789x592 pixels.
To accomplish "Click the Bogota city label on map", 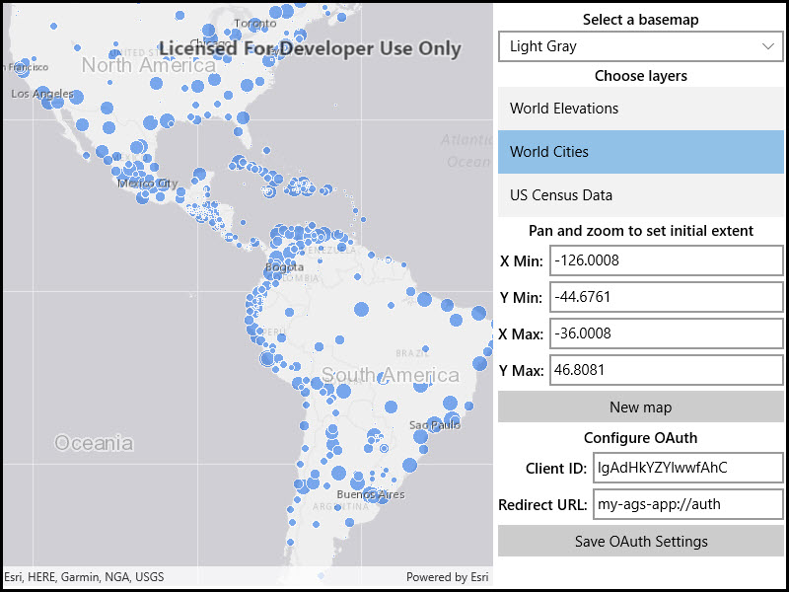I will pos(284,267).
